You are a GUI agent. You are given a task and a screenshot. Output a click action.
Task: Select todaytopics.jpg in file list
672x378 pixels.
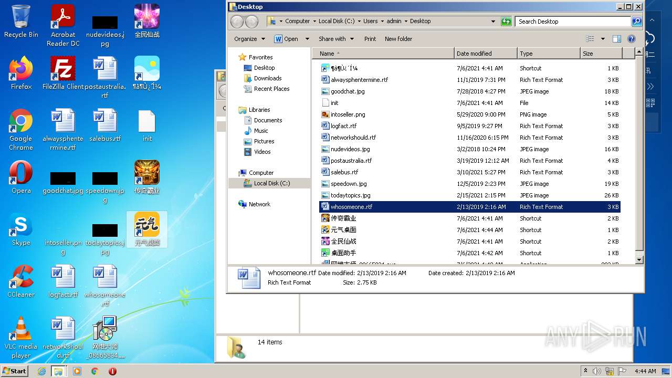[470, 195]
